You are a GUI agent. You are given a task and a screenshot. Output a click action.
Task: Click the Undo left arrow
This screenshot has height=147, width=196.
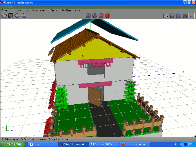click(17, 16)
